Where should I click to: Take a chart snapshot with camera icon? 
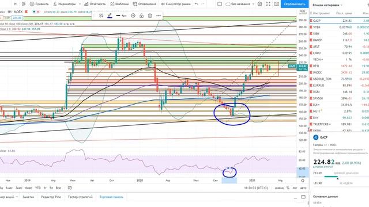[x=277, y=4]
